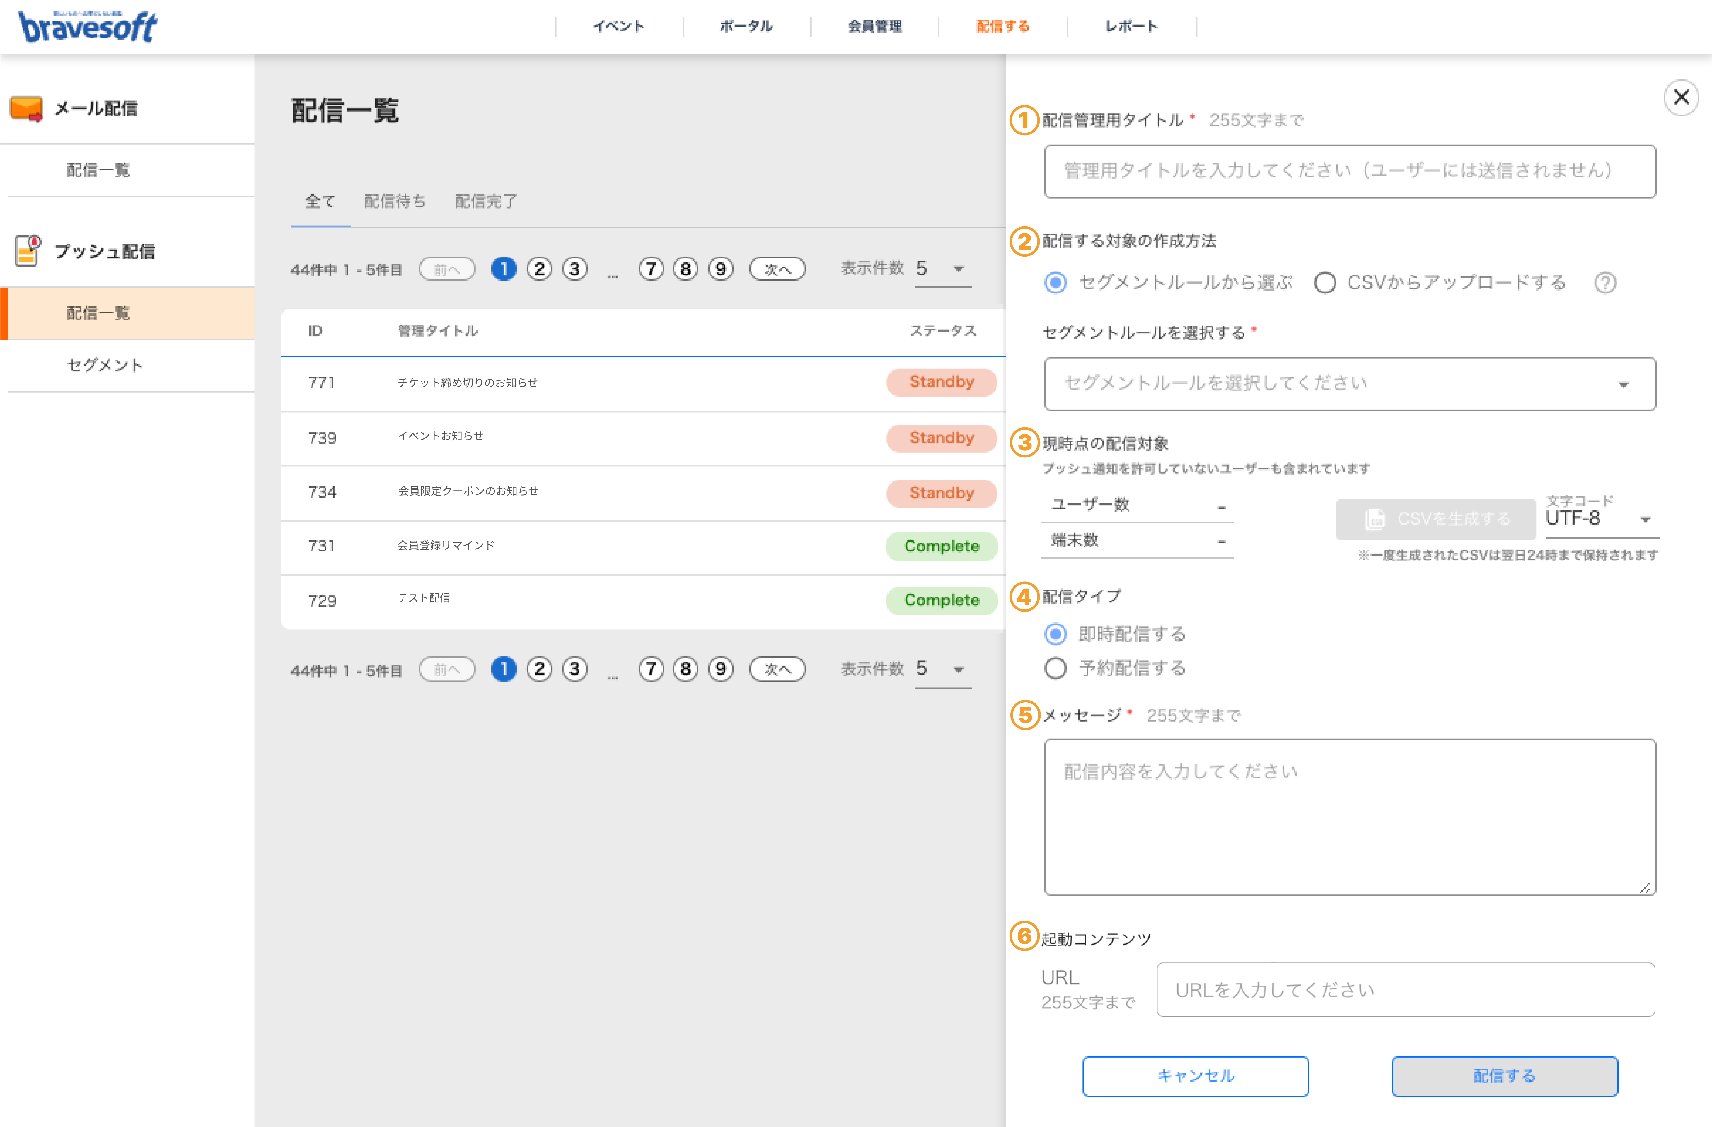Click the ID column header
Viewport: 1712px width, 1127px height.
click(x=315, y=331)
